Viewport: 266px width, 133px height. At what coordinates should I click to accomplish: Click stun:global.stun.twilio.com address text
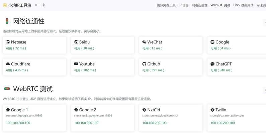227,116
